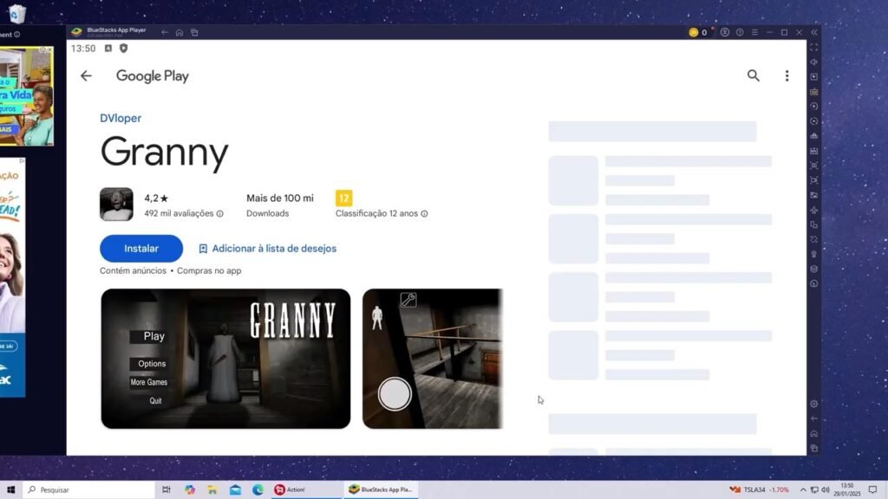The width and height of the screenshot is (888, 499).
Task: Click the sidebar bottom back arrow
Action: pos(813,418)
